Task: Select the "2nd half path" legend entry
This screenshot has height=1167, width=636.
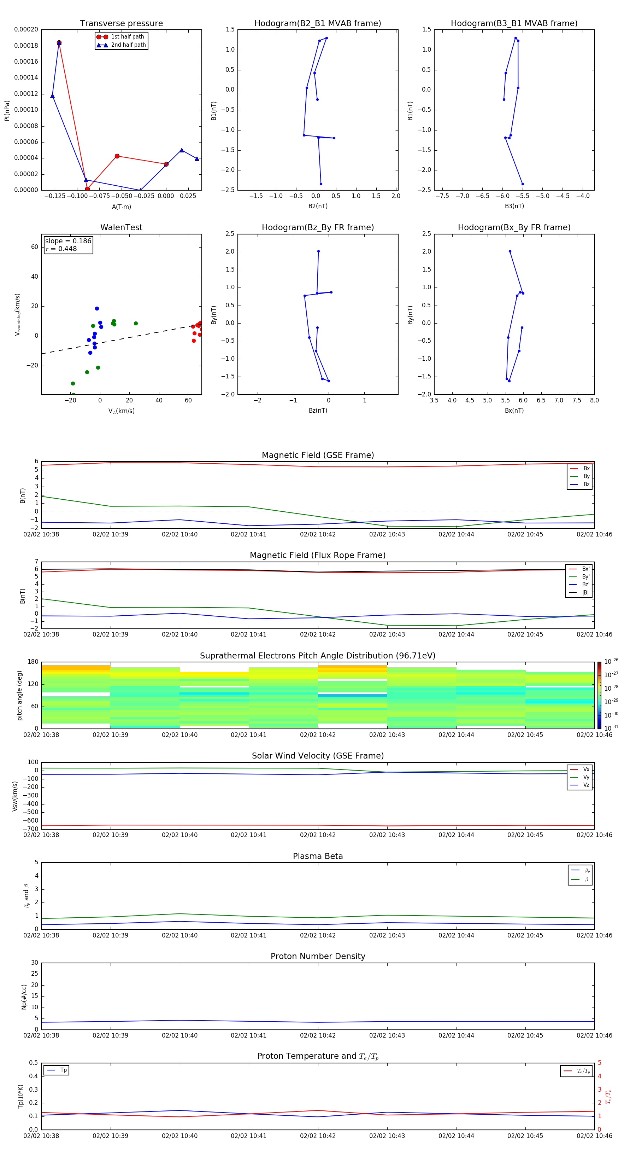Action: pyautogui.click(x=121, y=45)
